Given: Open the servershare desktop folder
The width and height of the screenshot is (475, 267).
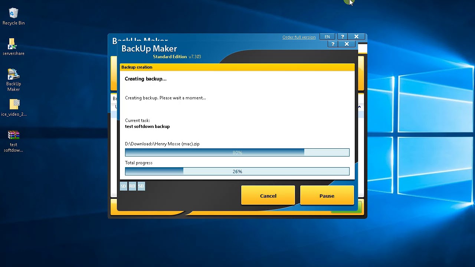Looking at the screenshot, I should [14, 47].
